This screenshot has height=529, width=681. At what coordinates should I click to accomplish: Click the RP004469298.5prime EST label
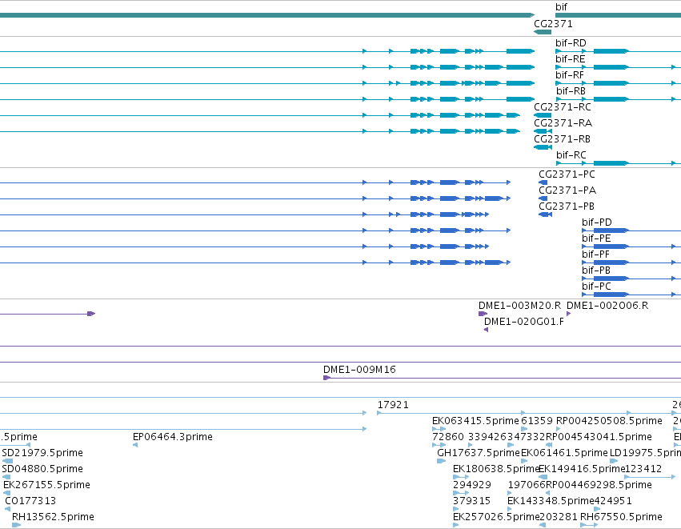[x=599, y=485]
